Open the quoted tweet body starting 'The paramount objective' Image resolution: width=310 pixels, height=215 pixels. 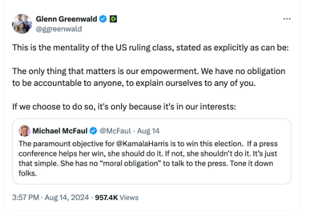[148, 158]
